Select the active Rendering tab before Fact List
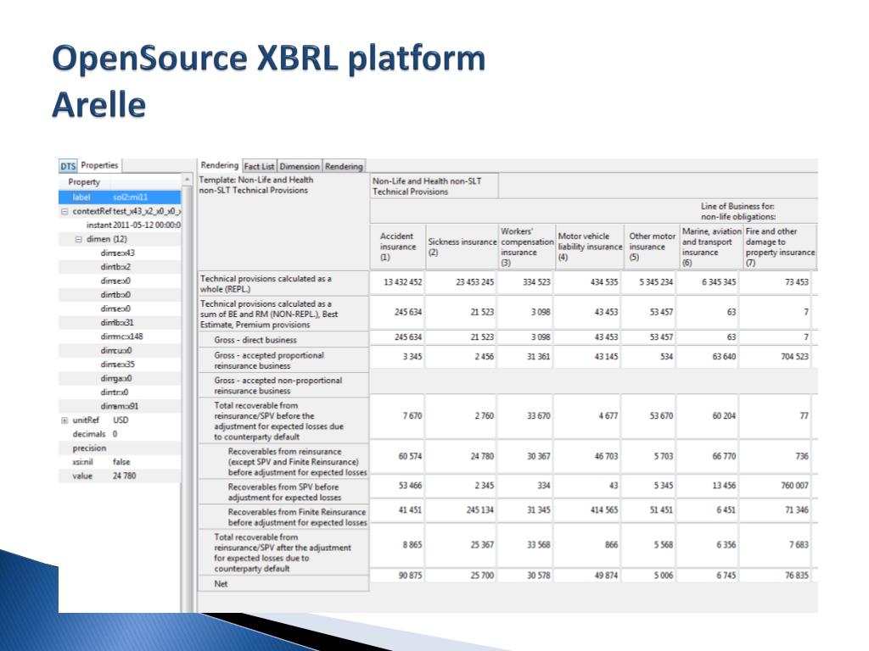869x651 pixels. pos(220,165)
